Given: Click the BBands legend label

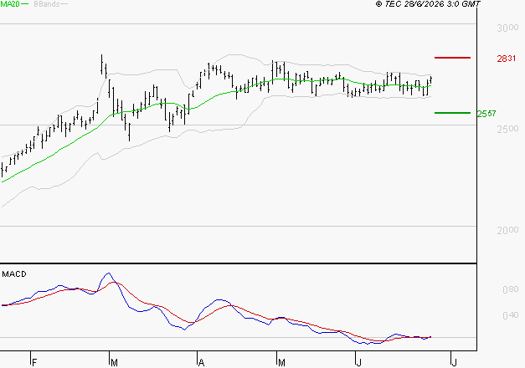Looking at the screenshot, I should click(x=47, y=4).
